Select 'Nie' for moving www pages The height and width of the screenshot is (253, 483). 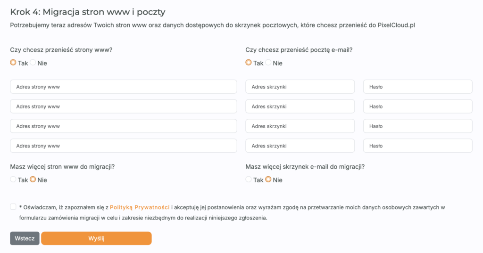pos(33,63)
